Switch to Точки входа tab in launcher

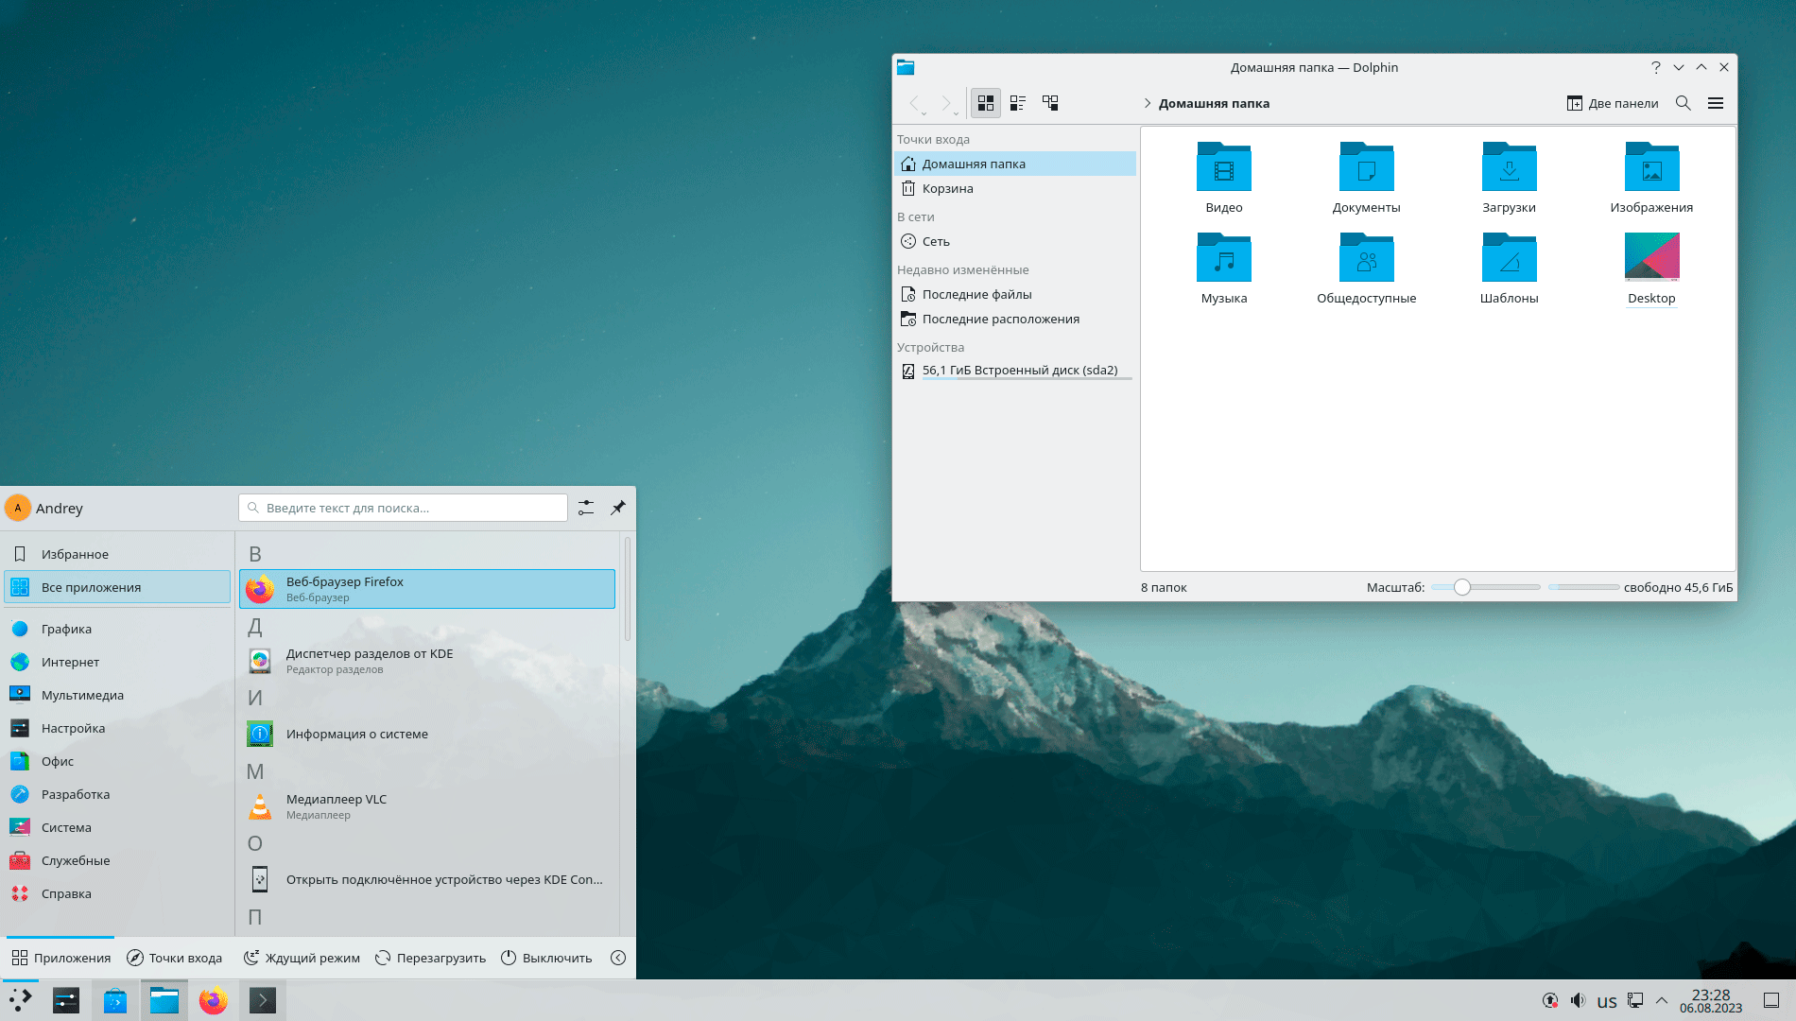(175, 958)
